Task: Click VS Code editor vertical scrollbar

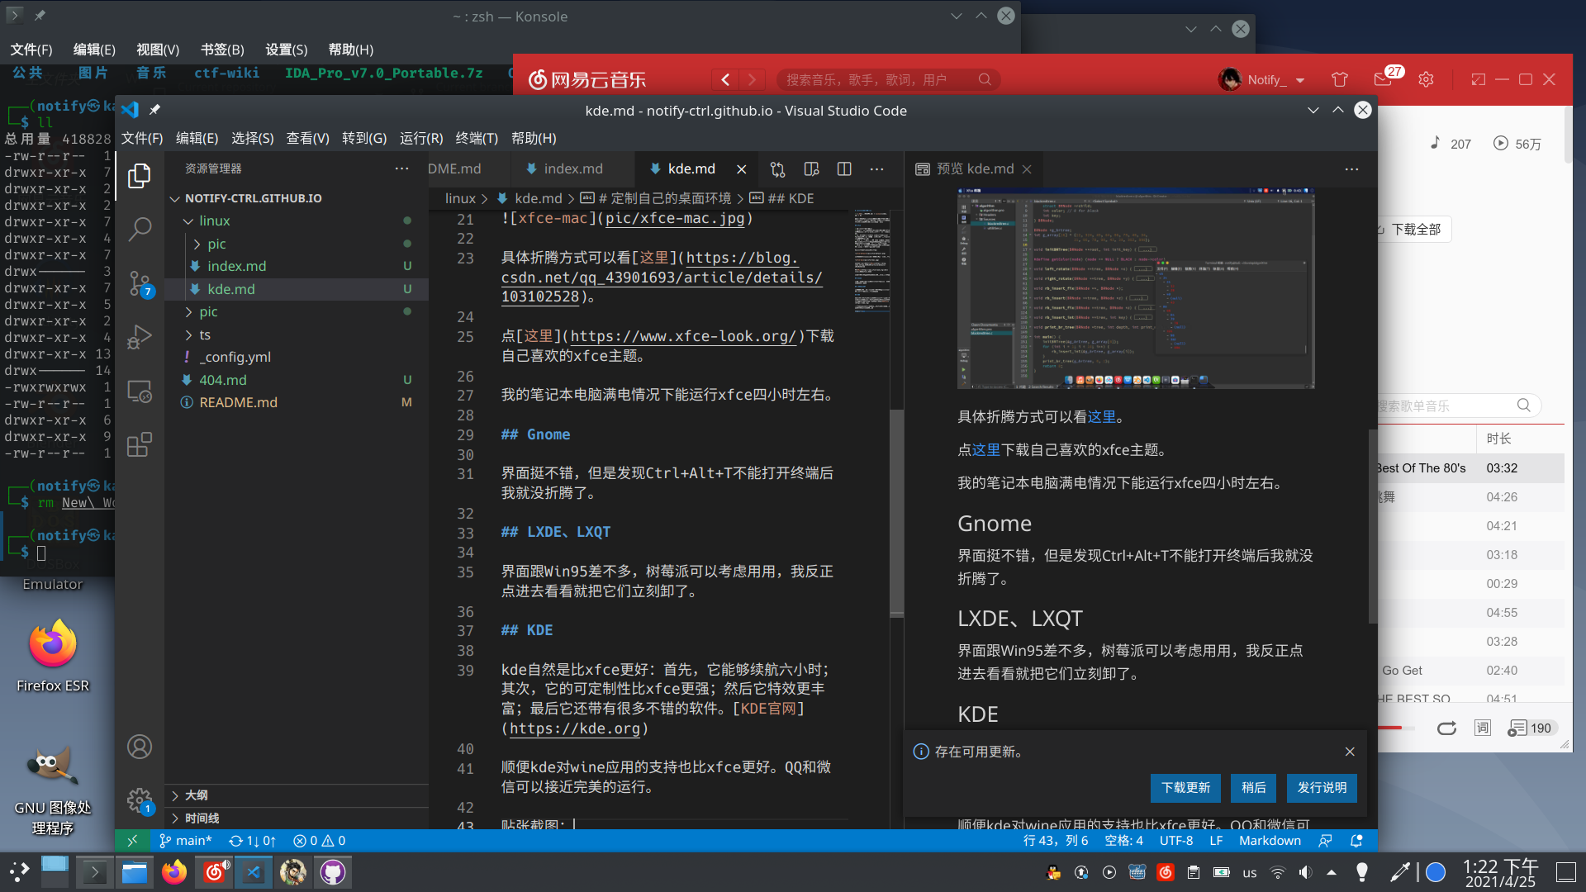Action: 896,512
